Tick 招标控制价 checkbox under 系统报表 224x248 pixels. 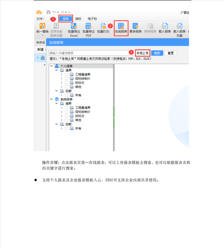click(67, 112)
